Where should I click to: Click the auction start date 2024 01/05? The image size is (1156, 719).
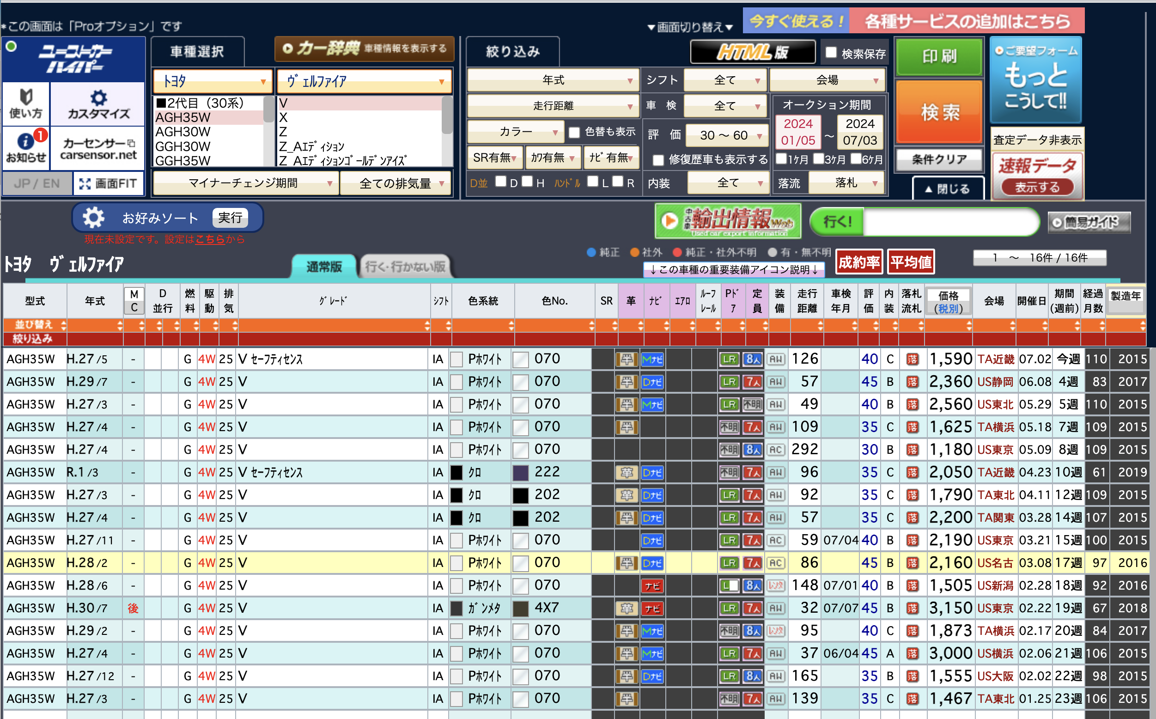[x=798, y=132]
